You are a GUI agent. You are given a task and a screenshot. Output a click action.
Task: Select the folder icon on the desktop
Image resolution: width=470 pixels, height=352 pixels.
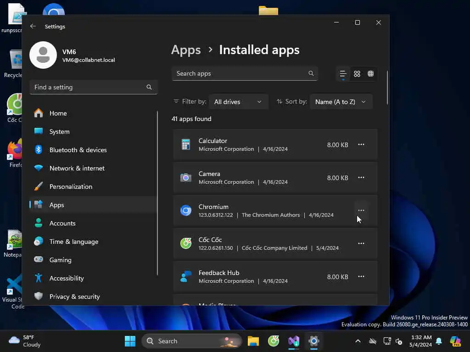coord(268,11)
